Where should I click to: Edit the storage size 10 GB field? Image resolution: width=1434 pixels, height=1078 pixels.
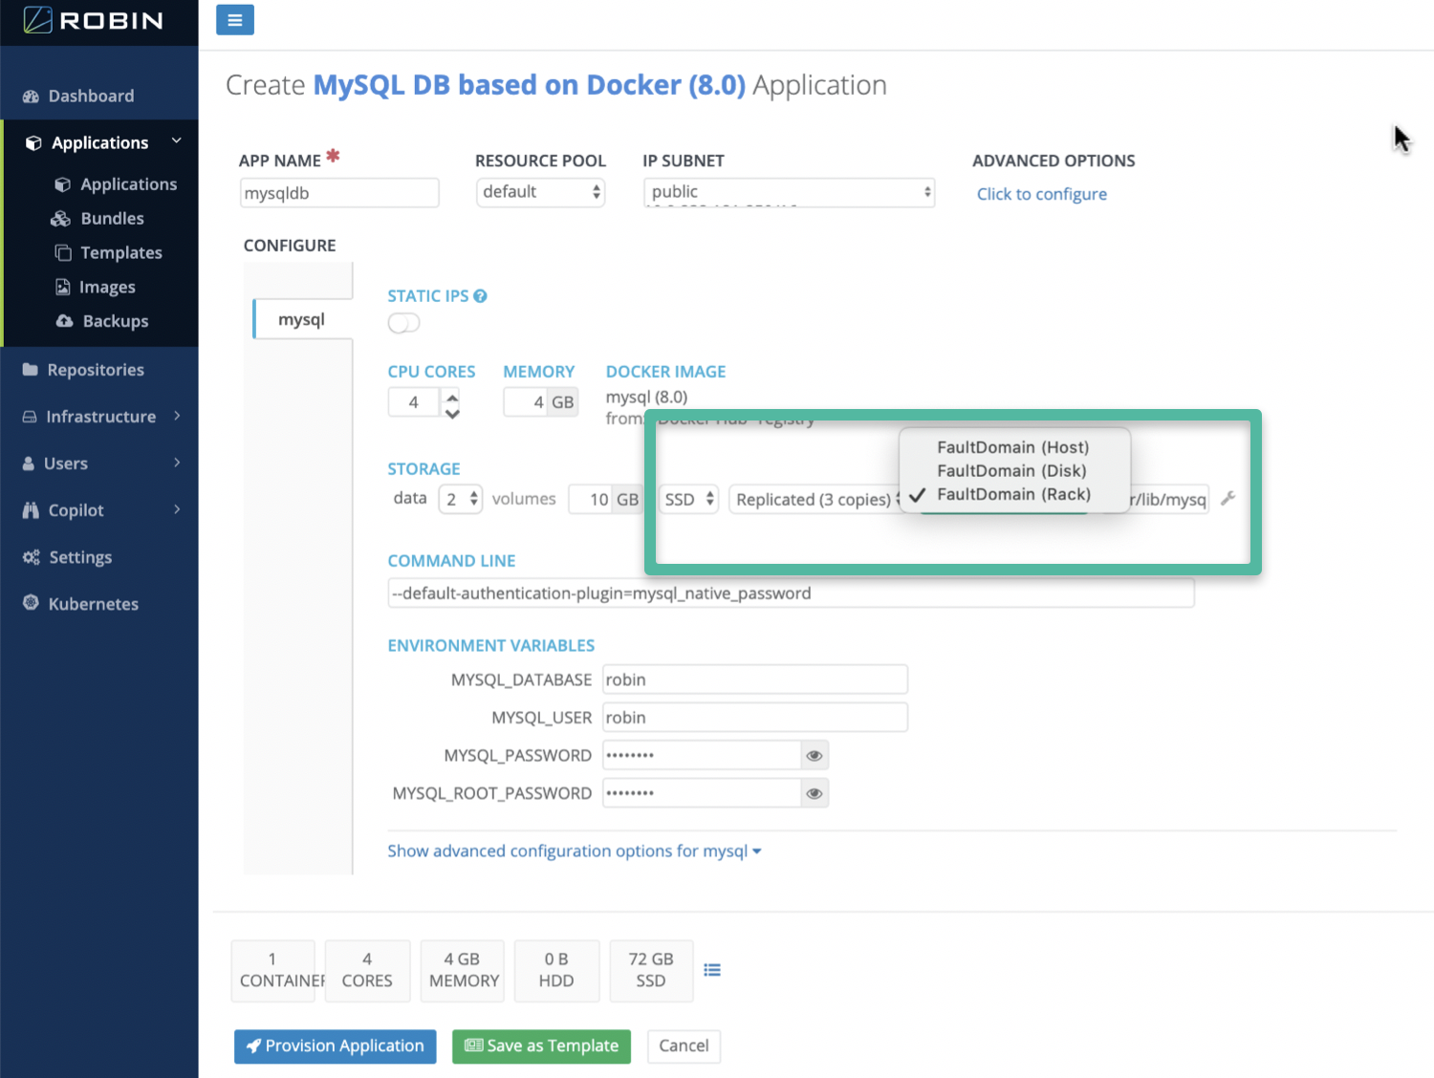591,499
